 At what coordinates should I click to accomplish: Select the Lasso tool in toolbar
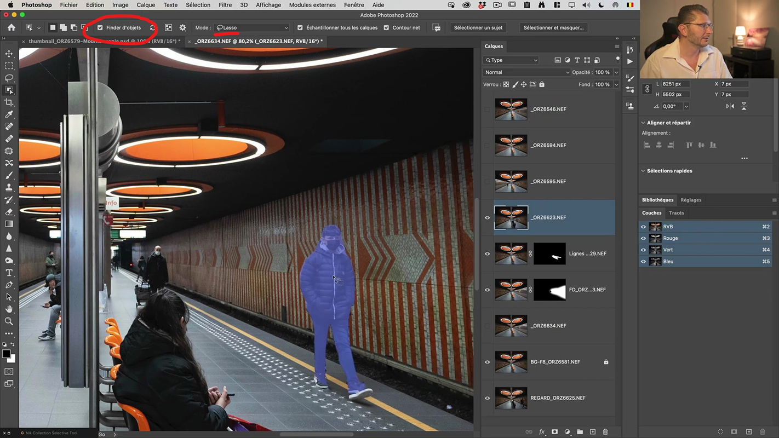coord(9,78)
